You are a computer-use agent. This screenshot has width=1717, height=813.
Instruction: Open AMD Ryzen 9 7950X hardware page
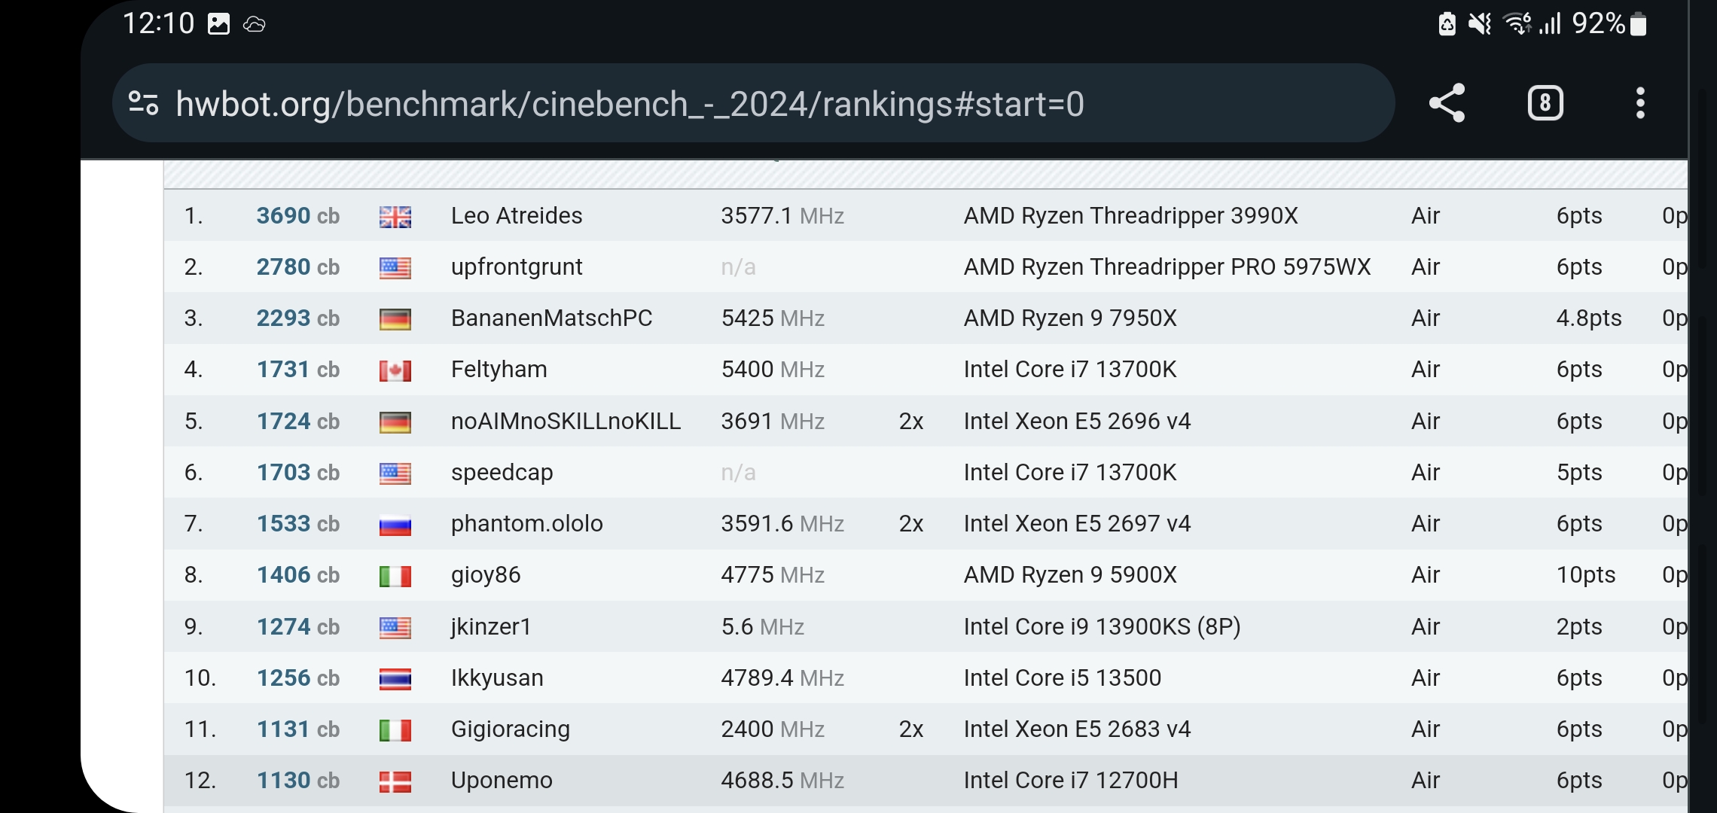click(x=1069, y=318)
